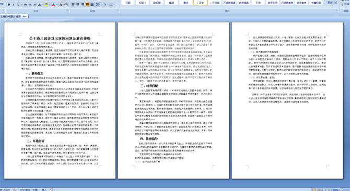Apply subscript formatting
Image resolution: width=350 pixels, height=191 pixels.
pyautogui.click(x=30, y=5)
